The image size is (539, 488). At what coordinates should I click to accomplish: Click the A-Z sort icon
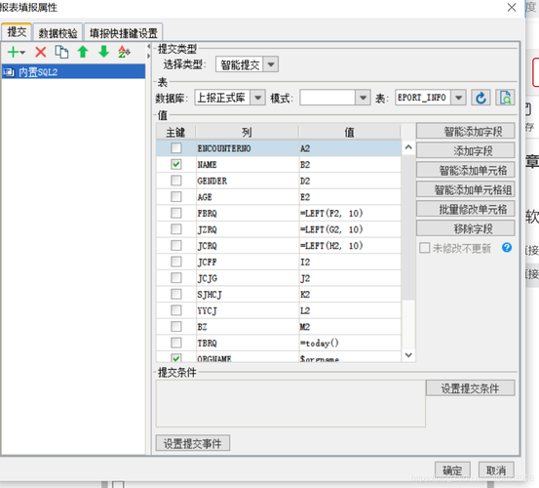point(124,52)
